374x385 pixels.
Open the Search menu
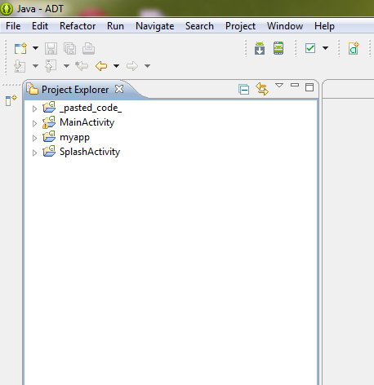tap(199, 26)
